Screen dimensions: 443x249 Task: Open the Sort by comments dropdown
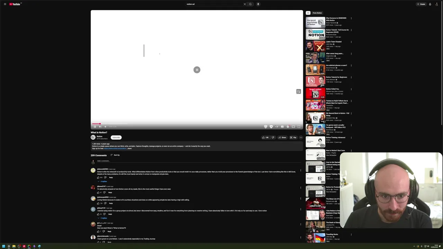[x=115, y=155]
